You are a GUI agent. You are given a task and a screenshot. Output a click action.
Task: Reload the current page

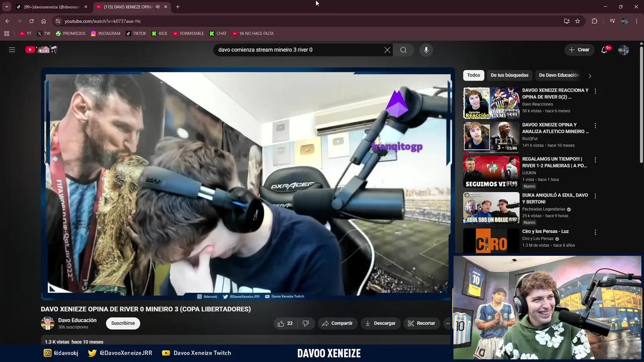click(31, 21)
